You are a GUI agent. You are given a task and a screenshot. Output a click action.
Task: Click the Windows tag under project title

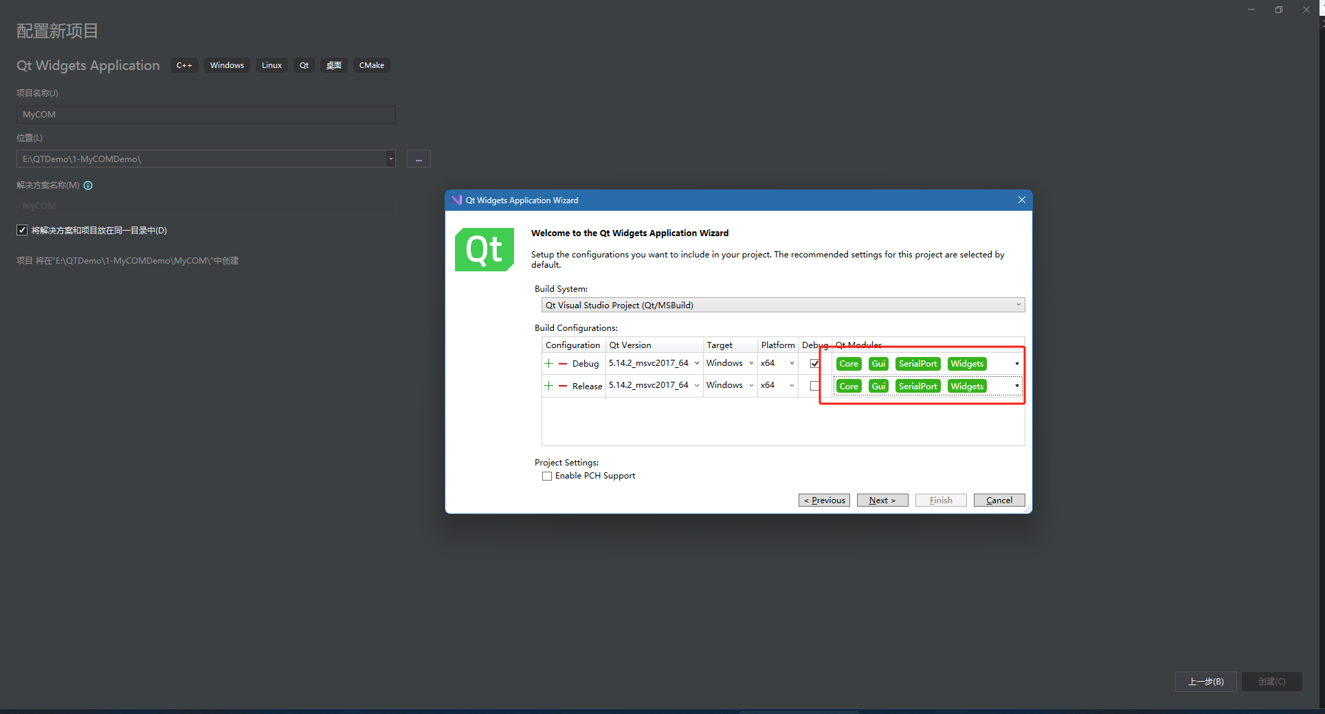pos(227,65)
